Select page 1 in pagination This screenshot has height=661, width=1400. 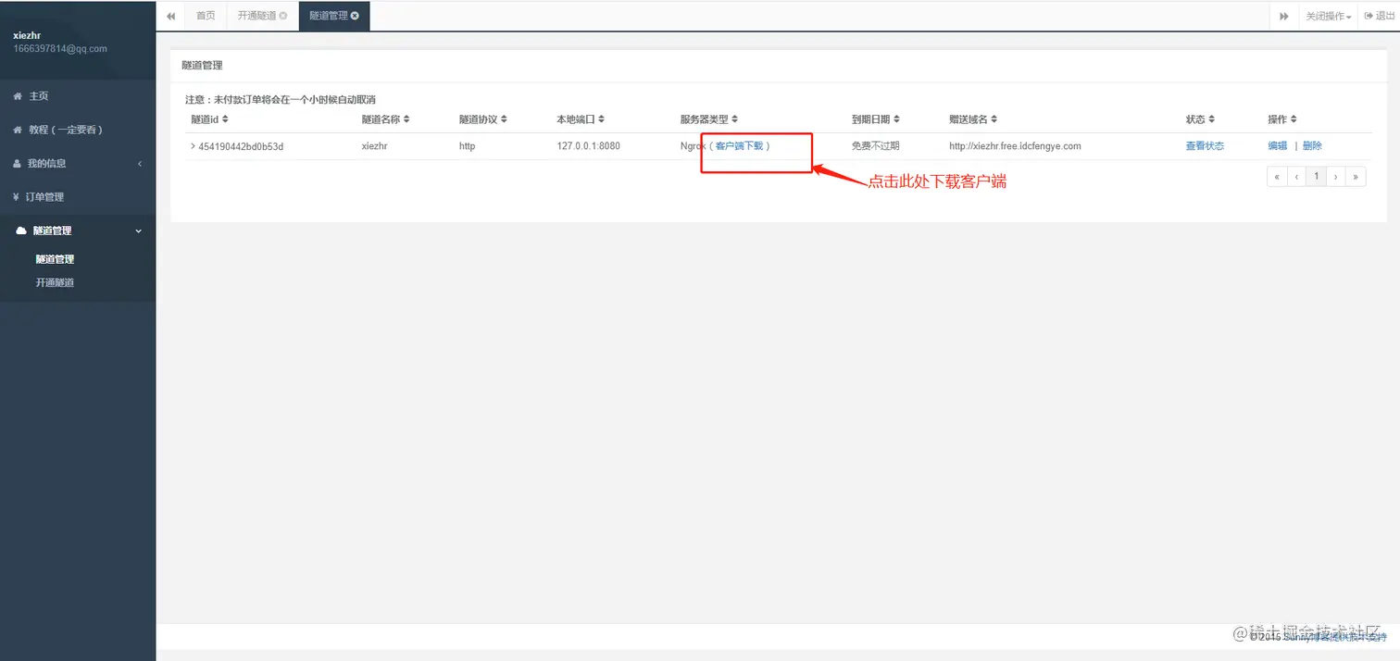(1317, 176)
